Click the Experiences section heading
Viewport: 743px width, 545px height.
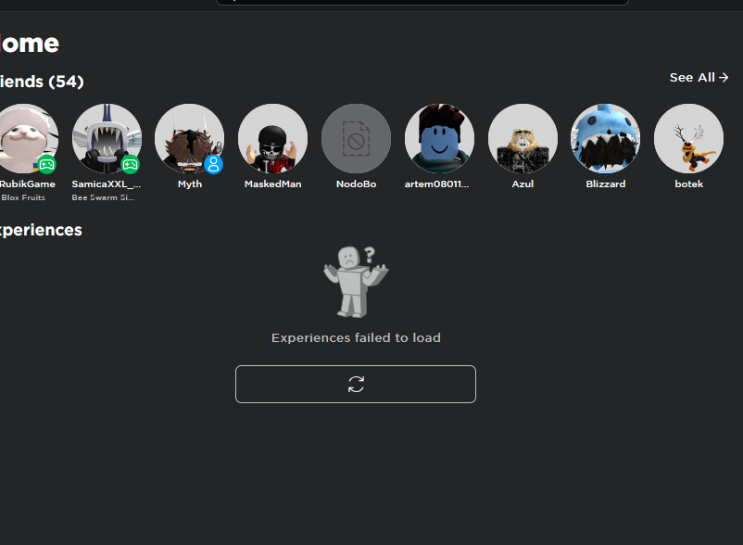[41, 230]
